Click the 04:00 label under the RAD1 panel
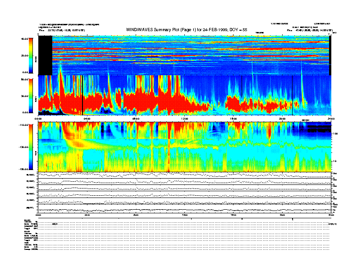 coord(87,119)
